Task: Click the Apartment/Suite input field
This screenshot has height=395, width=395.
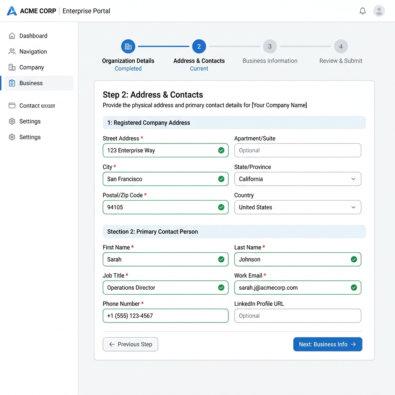Action: click(297, 150)
